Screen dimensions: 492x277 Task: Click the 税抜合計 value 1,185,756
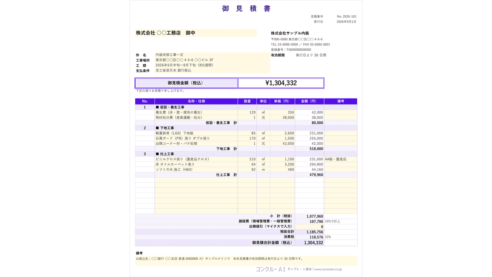click(309, 232)
